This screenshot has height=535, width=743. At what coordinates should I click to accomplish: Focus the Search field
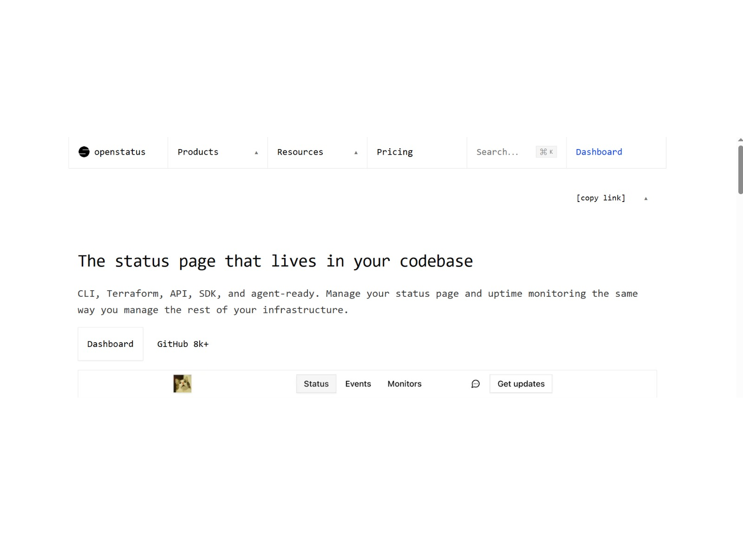(516, 152)
